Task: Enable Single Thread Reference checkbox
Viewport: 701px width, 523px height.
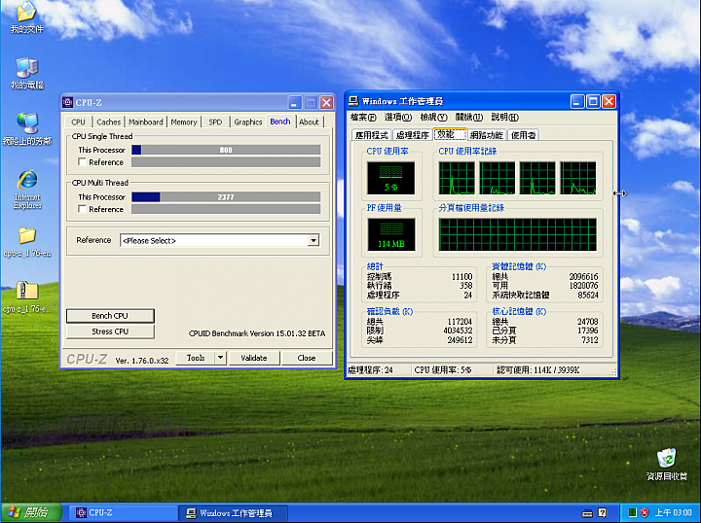Action: point(82,162)
